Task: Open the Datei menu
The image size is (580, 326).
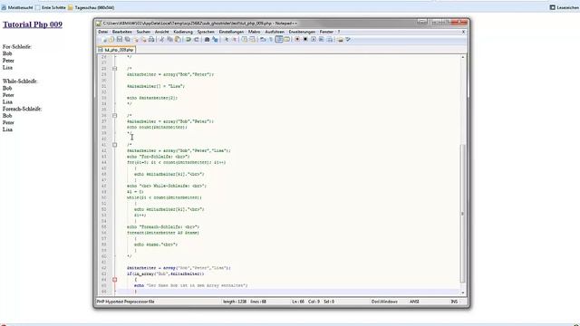Action: (x=102, y=32)
